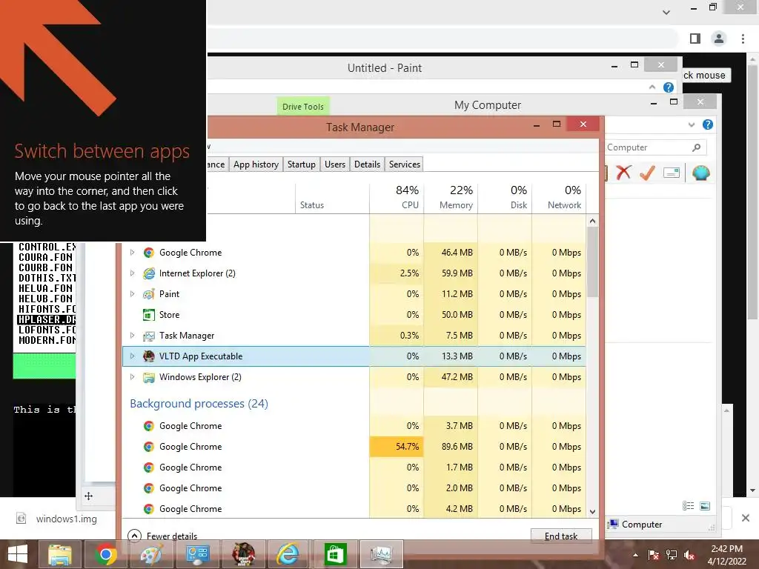Expand Task Manager process row
The width and height of the screenshot is (759, 569).
pyautogui.click(x=132, y=336)
